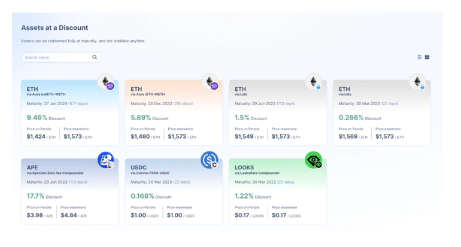Screen dimensions: 461x247
Task: Switch to list view layout
Action: pos(419,57)
